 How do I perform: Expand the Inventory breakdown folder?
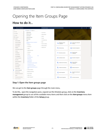[30, 70]
